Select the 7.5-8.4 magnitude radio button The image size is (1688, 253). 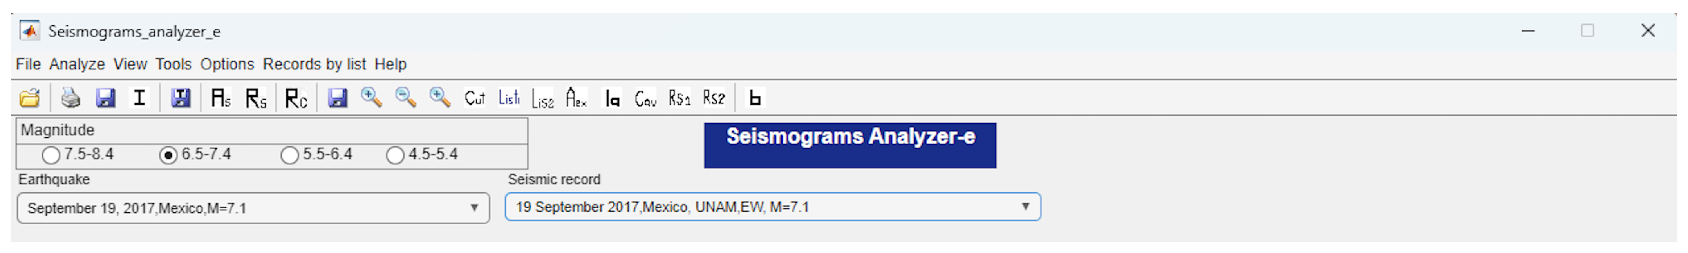(x=51, y=156)
